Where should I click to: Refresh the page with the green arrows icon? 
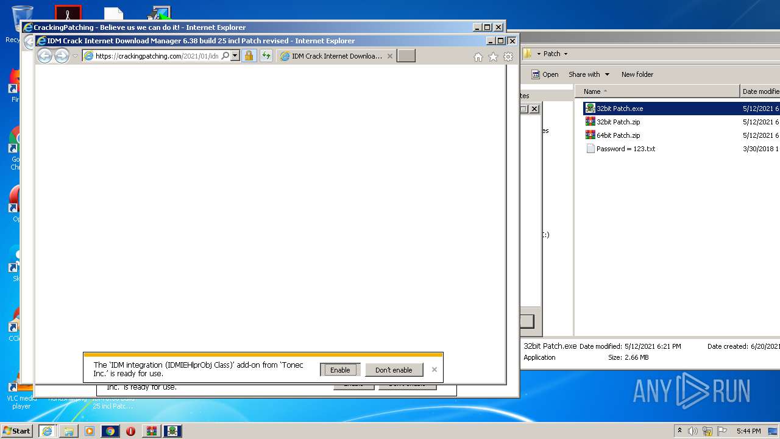tap(266, 55)
